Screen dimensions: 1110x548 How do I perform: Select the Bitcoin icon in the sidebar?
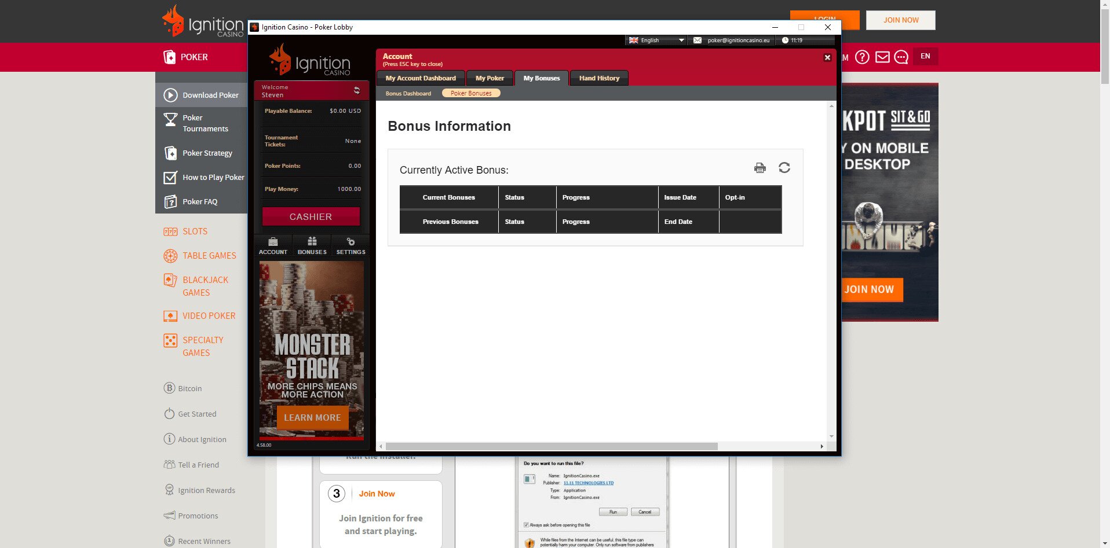[169, 388]
